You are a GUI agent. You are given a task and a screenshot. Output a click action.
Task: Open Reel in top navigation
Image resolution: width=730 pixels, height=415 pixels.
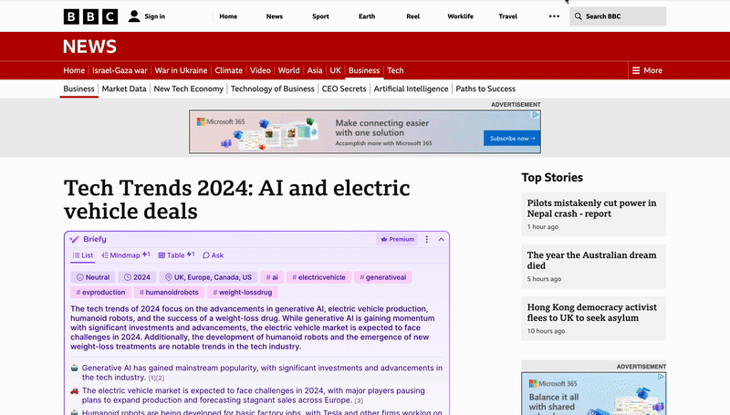413,16
